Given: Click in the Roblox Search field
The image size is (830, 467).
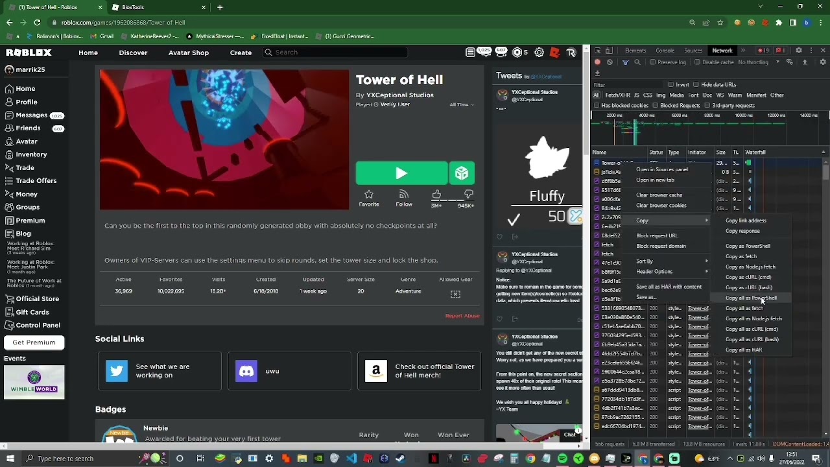Looking at the screenshot, I should (335, 53).
